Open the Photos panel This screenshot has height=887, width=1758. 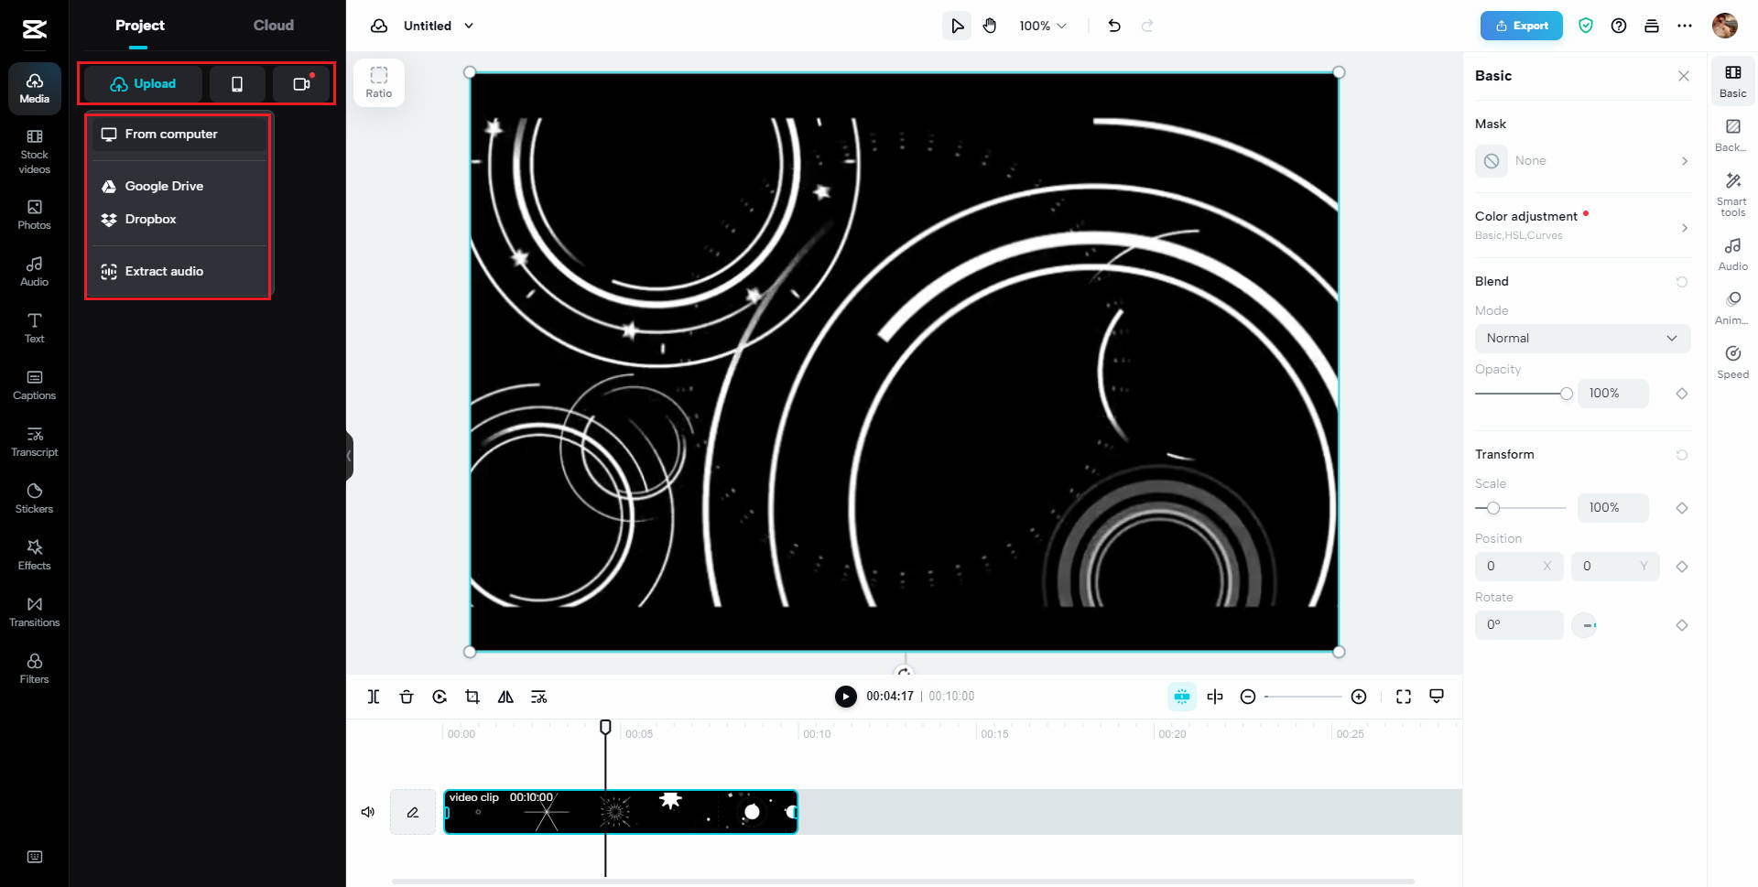coord(34,215)
